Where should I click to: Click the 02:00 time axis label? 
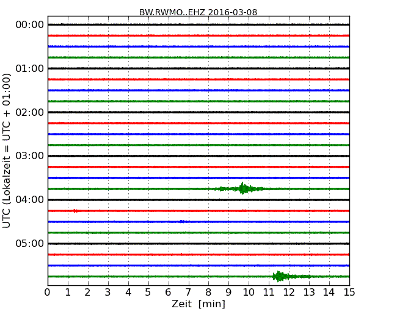(x=30, y=112)
